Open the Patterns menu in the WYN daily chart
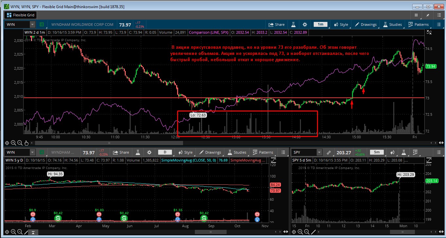The width and height of the screenshot is (446, 238). pos(262,152)
